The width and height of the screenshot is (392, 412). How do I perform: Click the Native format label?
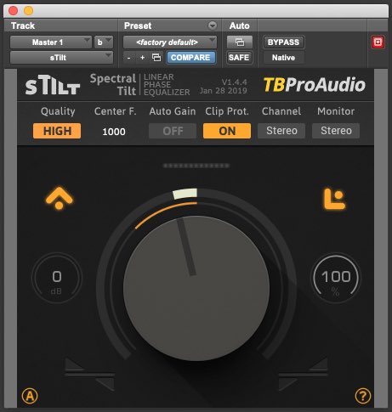click(x=284, y=58)
